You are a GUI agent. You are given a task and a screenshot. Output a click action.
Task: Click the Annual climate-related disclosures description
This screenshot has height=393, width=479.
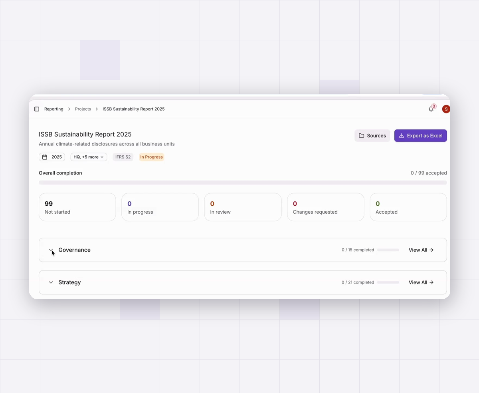coord(107,144)
